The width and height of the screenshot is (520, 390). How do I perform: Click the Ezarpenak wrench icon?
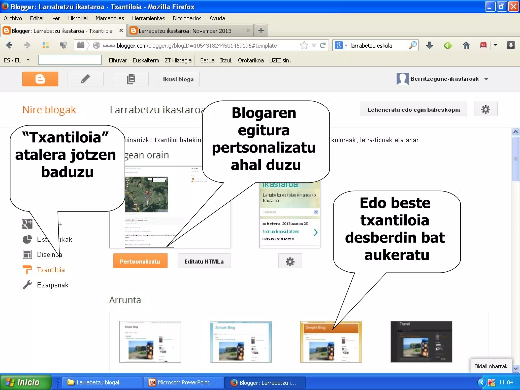[27, 285]
